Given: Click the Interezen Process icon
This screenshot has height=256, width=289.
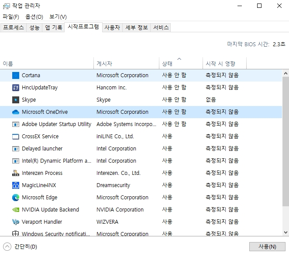Looking at the screenshot, I should 16,173.
